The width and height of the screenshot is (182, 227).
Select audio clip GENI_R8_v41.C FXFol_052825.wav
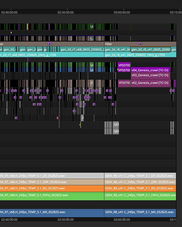point(140,196)
